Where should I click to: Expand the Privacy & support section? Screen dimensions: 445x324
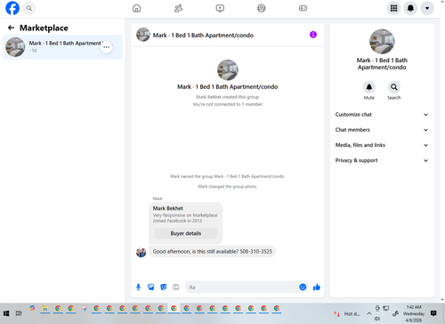[x=382, y=160]
